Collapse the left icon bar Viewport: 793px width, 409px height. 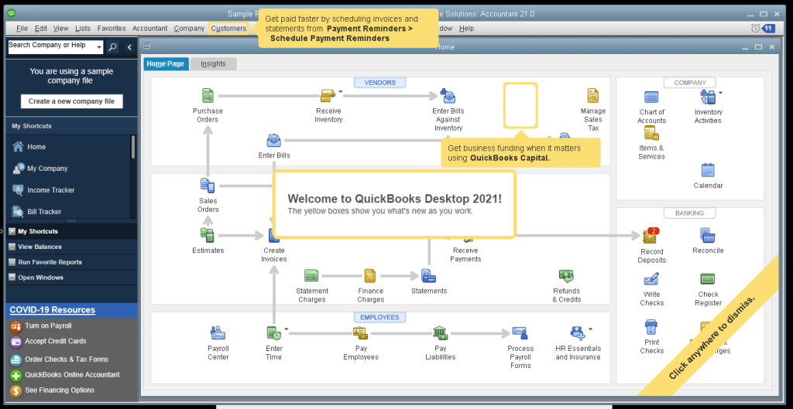point(129,47)
